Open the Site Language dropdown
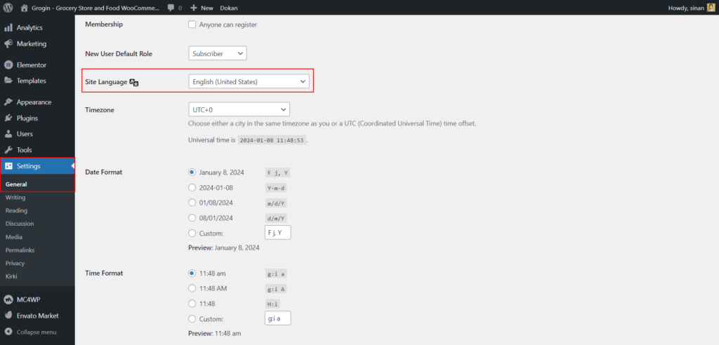The height and width of the screenshot is (345, 719). 249,81
